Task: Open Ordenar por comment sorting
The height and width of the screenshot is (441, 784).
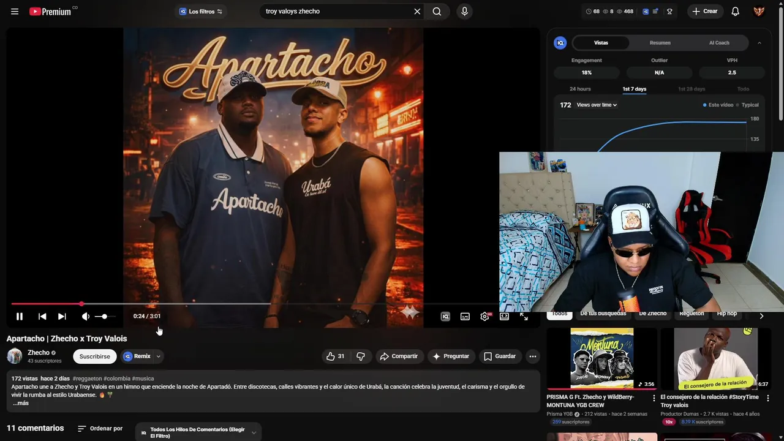Action: 100,429
